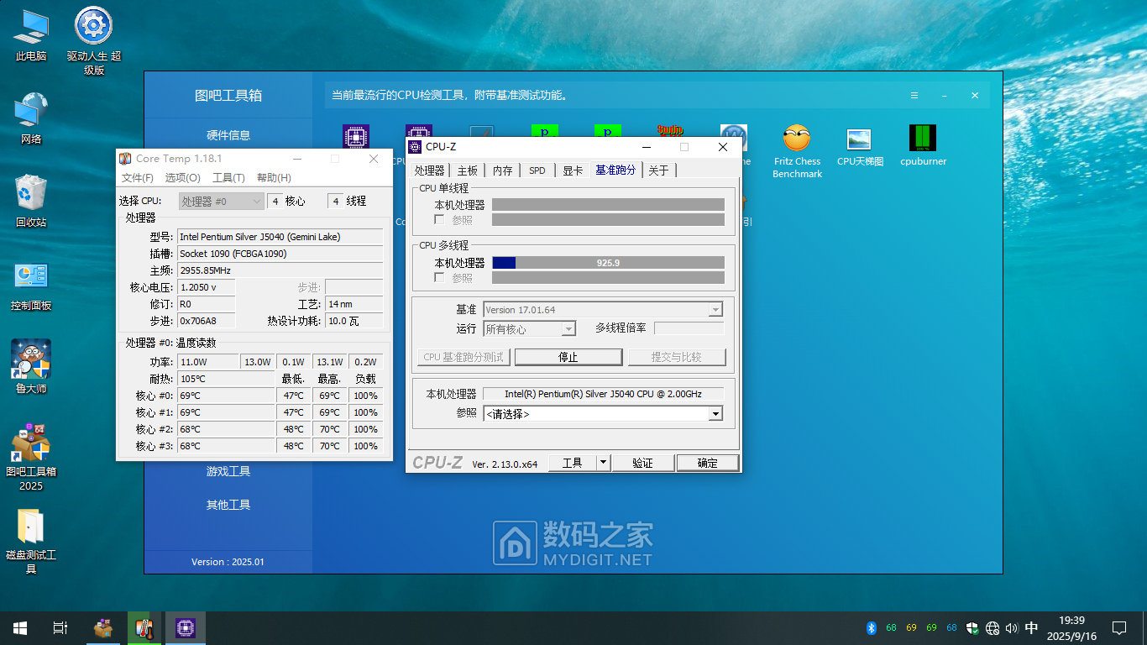The image size is (1147, 645).
Task: Select the 鲁大师 desktop shortcut
Action: click(31, 367)
